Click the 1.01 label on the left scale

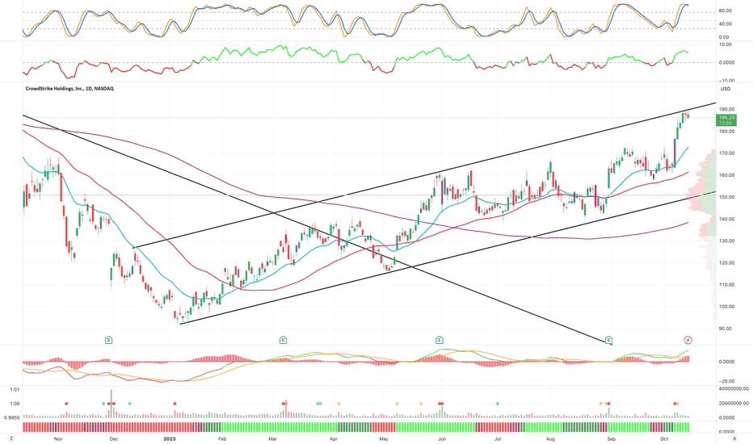[x=15, y=390]
